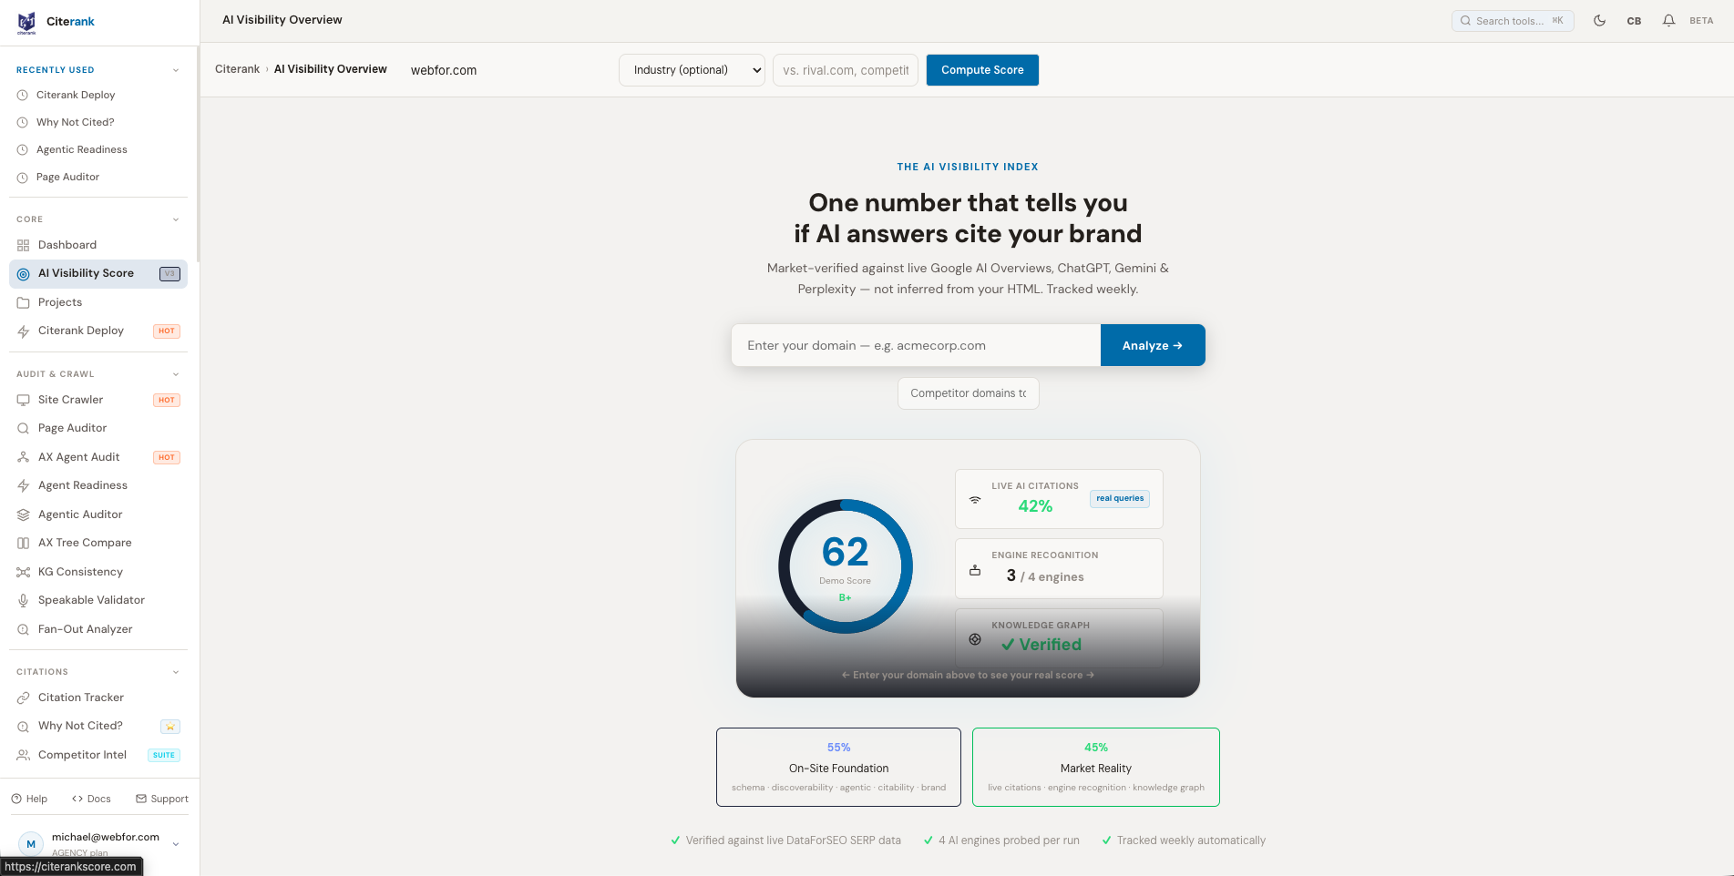Click the Page Auditor magnifier icon in Audit & Crawl
The width and height of the screenshot is (1734, 876).
pyautogui.click(x=24, y=428)
